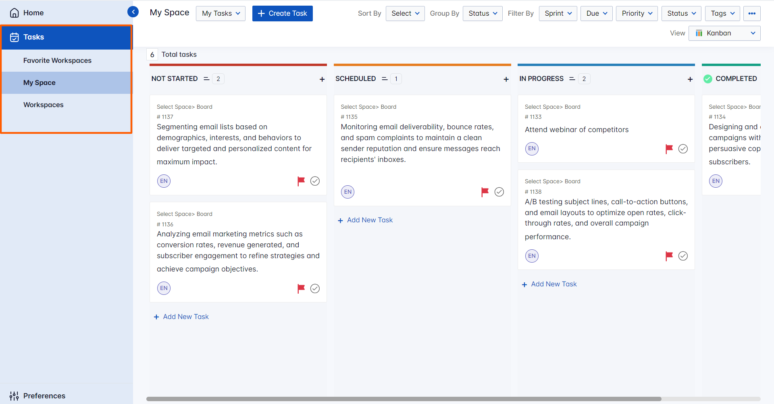Click the Kanban view icon
This screenshot has height=404, width=774.
[x=699, y=33]
